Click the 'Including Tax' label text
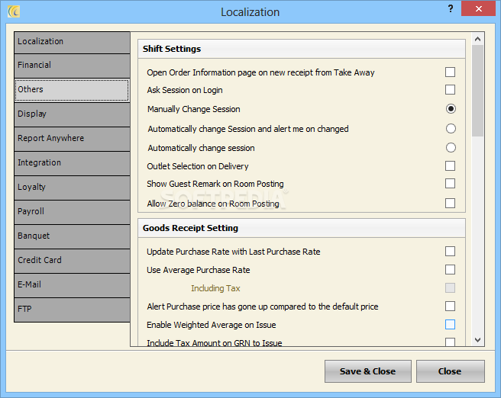The height and width of the screenshot is (398, 501). point(215,288)
